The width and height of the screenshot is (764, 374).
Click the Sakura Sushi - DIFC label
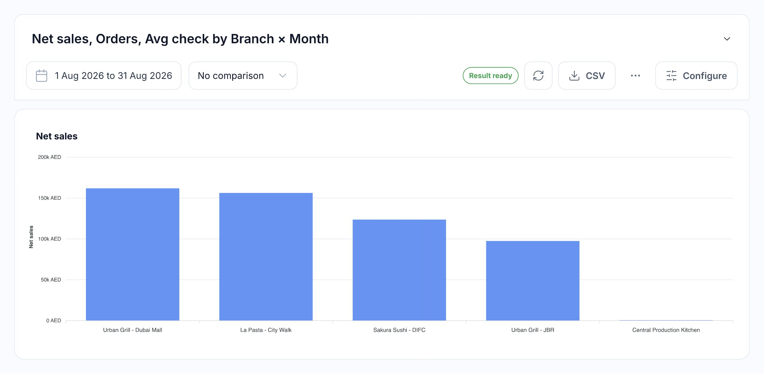[x=399, y=330]
